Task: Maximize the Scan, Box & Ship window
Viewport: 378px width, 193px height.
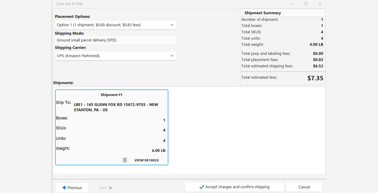Action: (306, 4)
